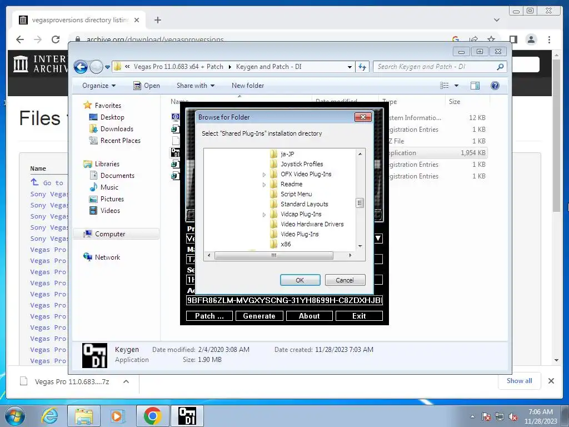The width and height of the screenshot is (569, 427).
Task: Open the address bar history dropdown
Action: (350, 67)
